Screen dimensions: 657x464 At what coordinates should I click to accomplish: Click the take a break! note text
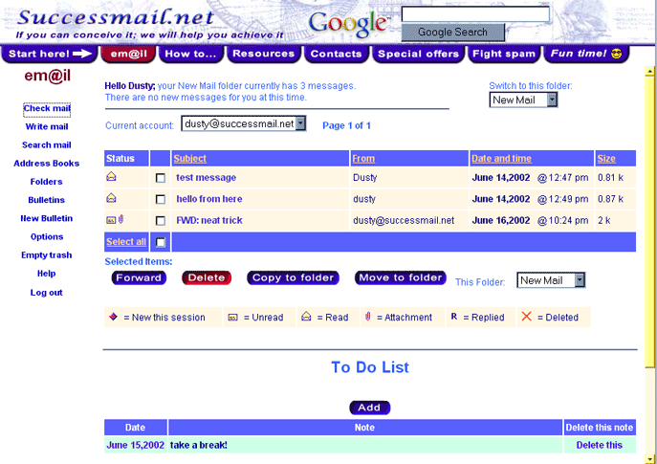[199, 445]
